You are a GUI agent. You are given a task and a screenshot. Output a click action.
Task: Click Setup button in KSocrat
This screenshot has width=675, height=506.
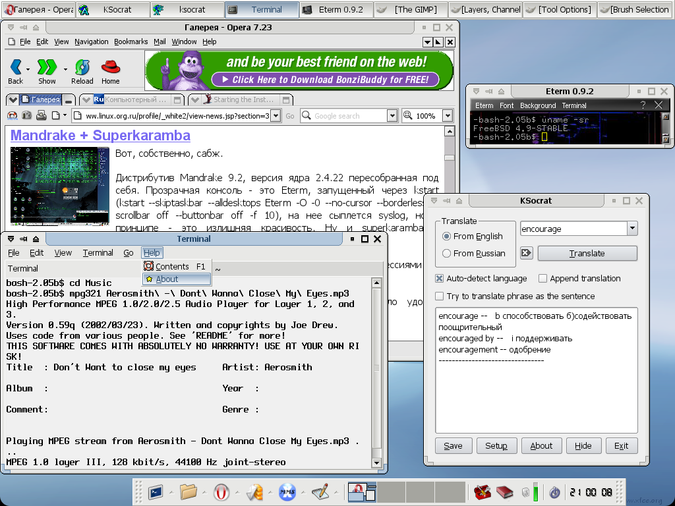496,446
